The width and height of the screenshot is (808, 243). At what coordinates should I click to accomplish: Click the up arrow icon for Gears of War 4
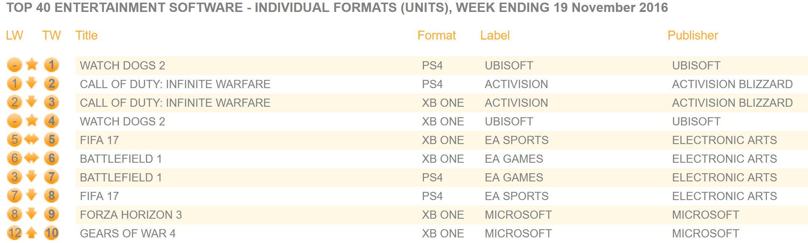coord(32,233)
